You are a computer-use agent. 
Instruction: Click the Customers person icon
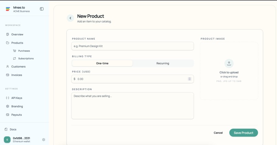pyautogui.click(x=8, y=67)
